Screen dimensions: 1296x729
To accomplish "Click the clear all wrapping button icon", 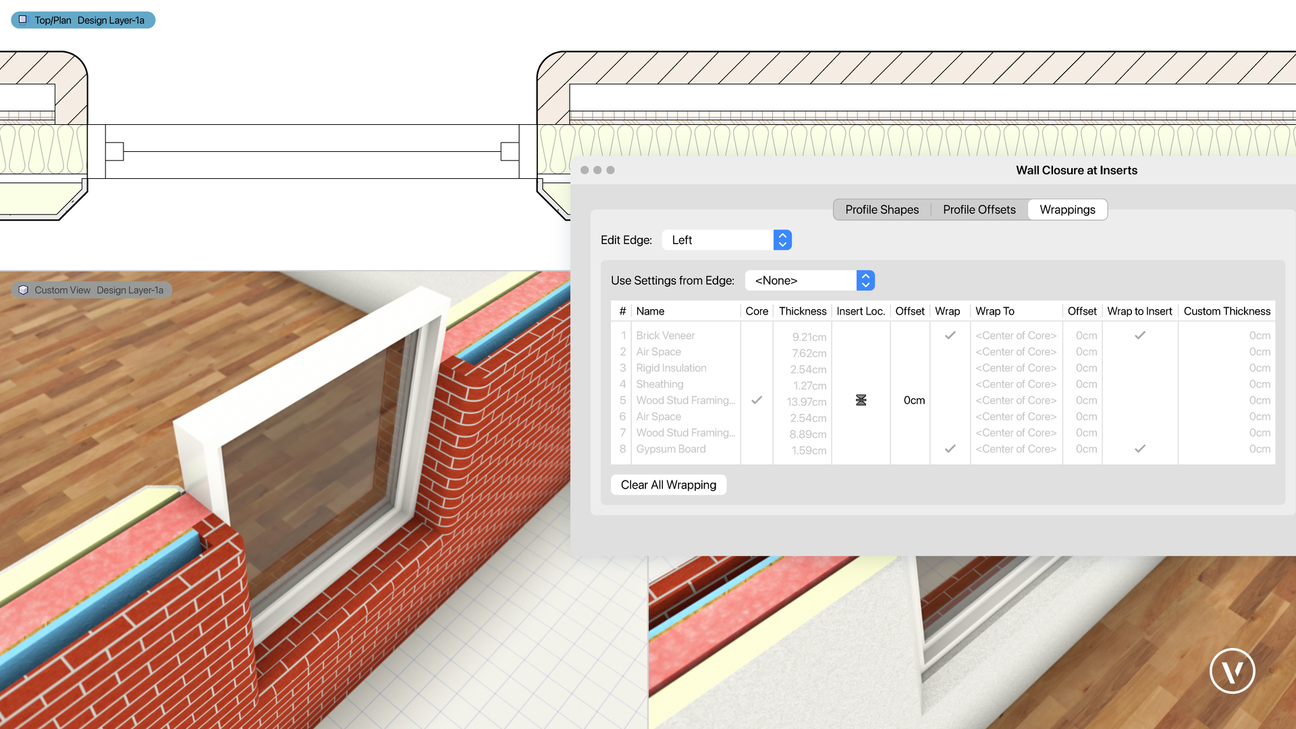I will (x=668, y=484).
